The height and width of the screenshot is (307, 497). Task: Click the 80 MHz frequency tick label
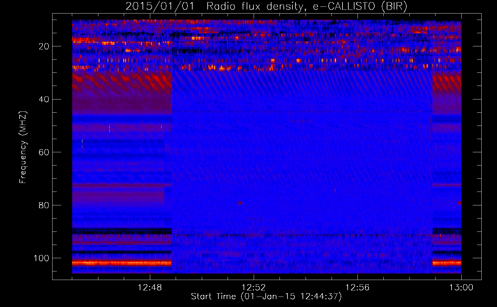[x=44, y=205]
